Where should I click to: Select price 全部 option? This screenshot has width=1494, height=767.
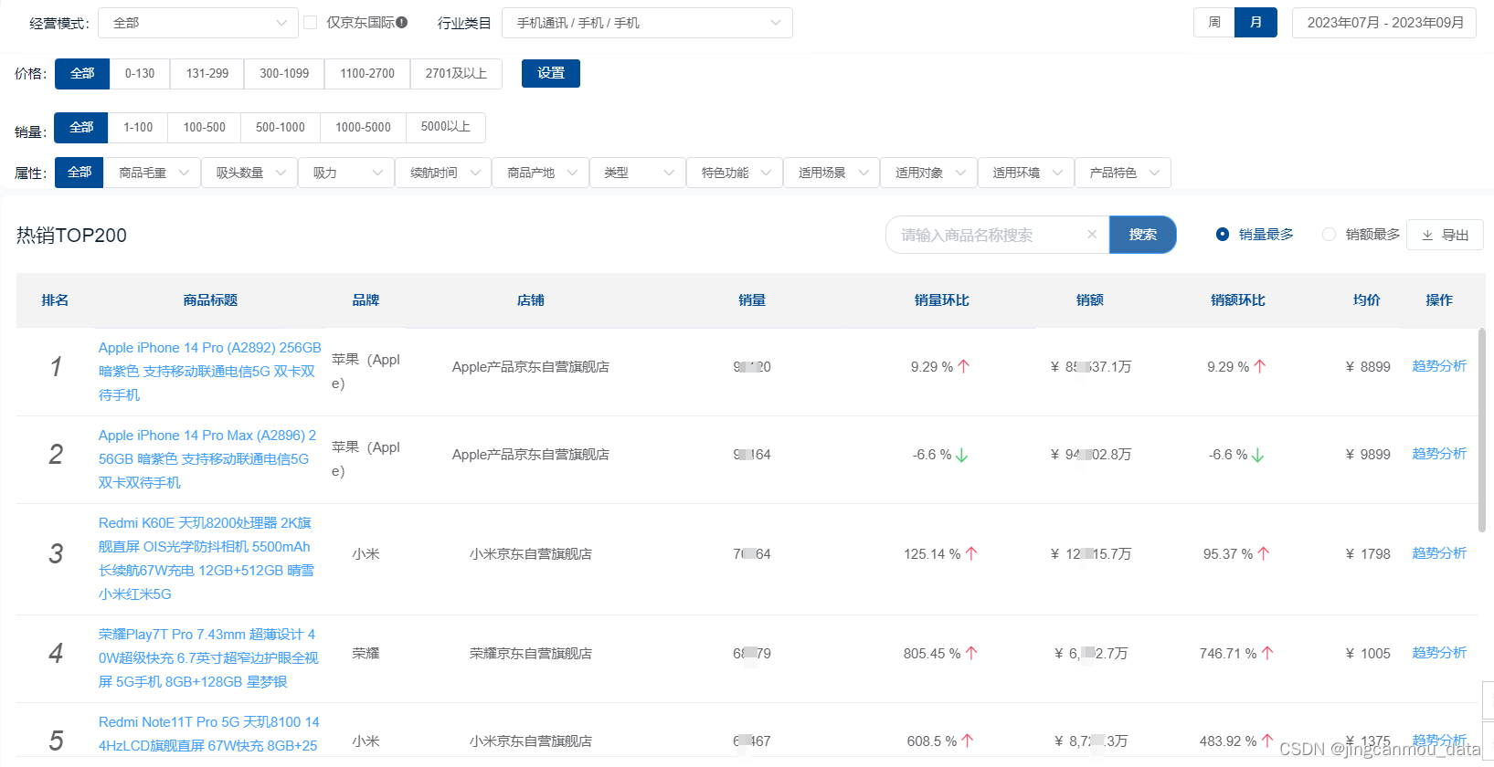tap(82, 73)
